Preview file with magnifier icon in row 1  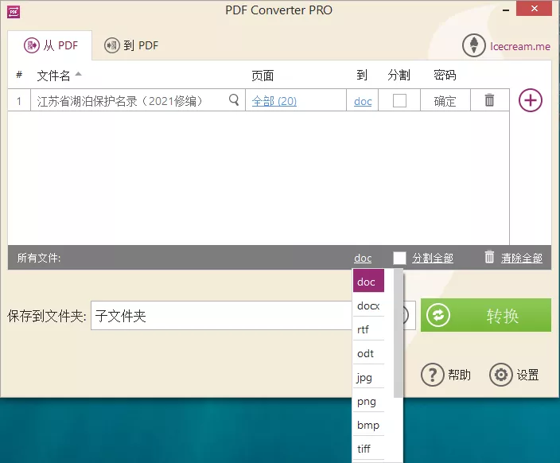pyautogui.click(x=234, y=100)
